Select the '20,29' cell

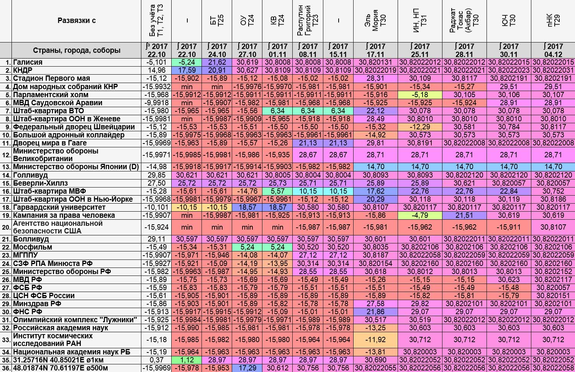pyautogui.click(x=375, y=199)
